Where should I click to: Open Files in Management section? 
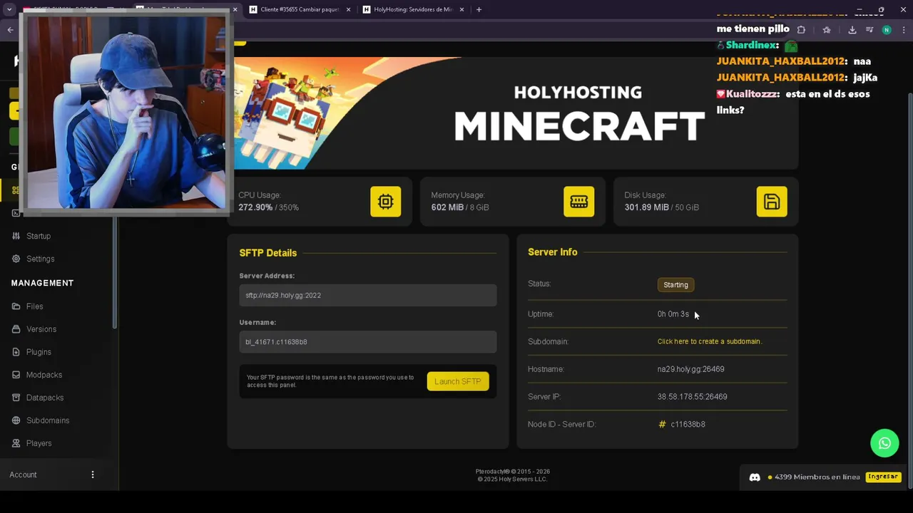35,306
